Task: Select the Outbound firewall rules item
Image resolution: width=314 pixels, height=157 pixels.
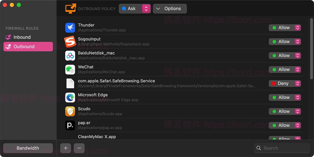Action: (x=24, y=47)
